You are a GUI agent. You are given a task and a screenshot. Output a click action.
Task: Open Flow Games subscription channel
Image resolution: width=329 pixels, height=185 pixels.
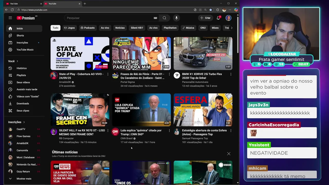[24, 136]
